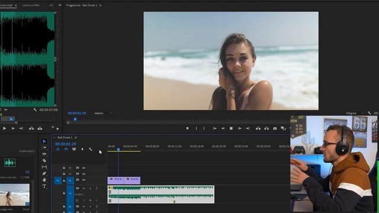Select the Razor tool

tap(44, 160)
